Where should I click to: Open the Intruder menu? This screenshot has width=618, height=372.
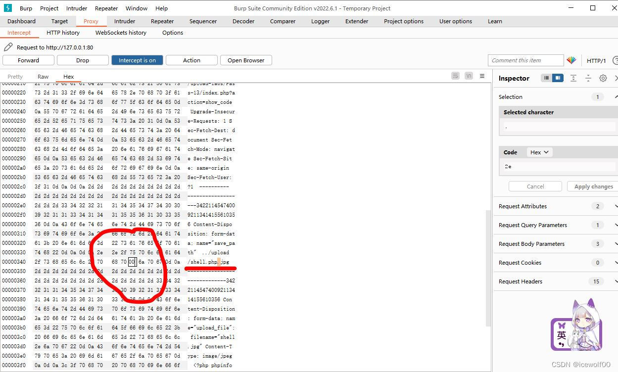click(x=77, y=8)
